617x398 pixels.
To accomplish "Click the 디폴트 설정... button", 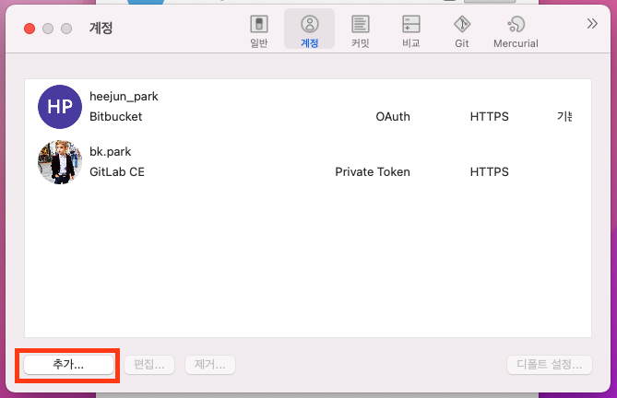I will [550, 365].
